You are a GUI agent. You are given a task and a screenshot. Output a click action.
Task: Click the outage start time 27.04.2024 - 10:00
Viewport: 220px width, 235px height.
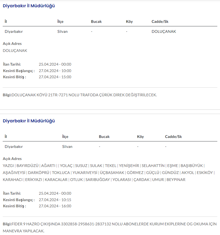(55, 71)
